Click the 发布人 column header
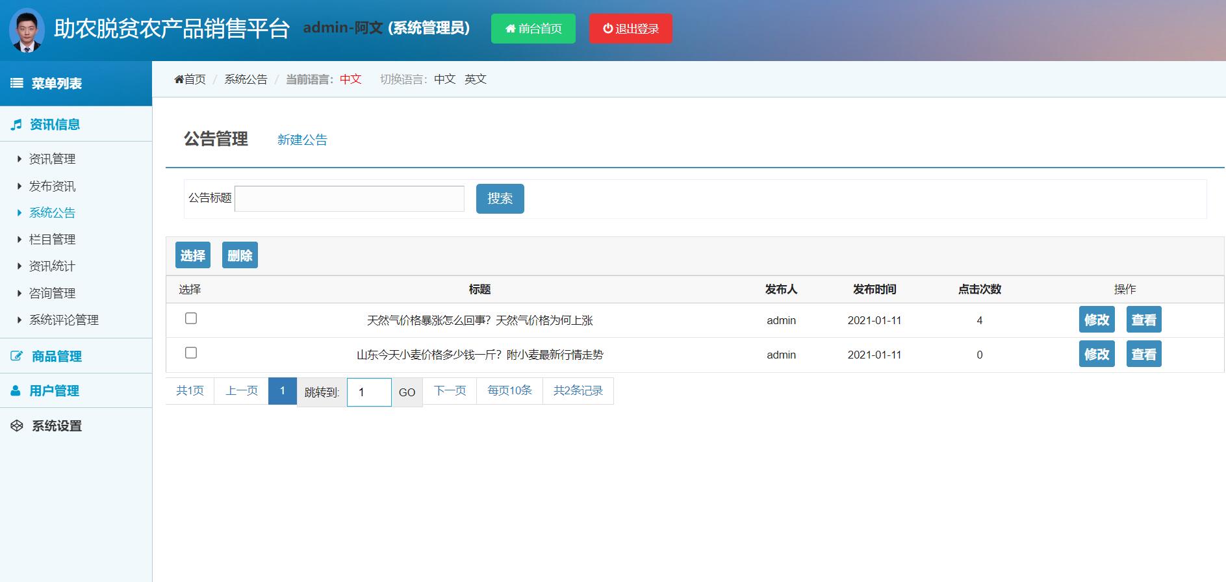This screenshot has width=1226, height=582. (x=781, y=289)
